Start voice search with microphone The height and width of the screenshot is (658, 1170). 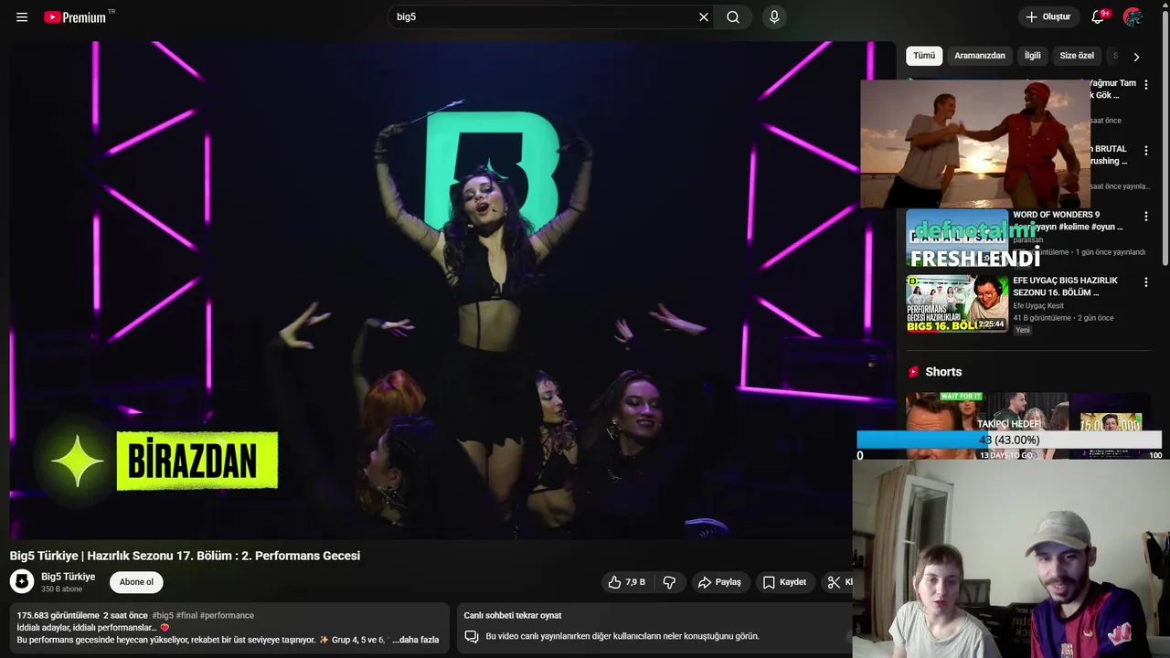coord(774,17)
